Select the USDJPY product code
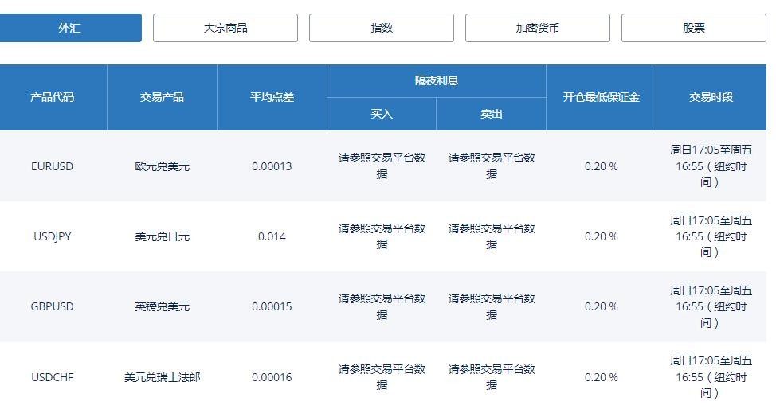The image size is (776, 409). pos(53,236)
